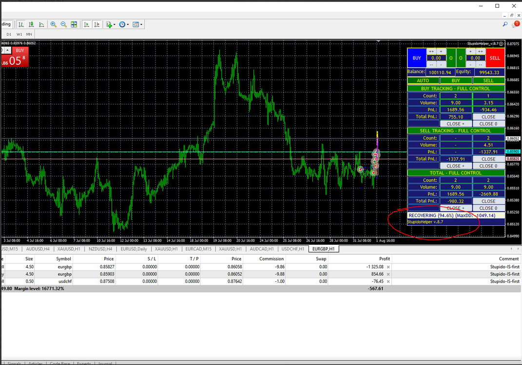Click CLOSE + in Buy Tracking section
The width and height of the screenshot is (522, 365).
[456, 124]
